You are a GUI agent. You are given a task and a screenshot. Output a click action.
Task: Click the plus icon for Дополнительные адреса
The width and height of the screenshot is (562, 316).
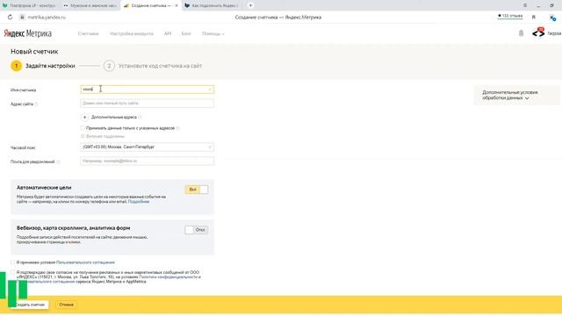[84, 117]
